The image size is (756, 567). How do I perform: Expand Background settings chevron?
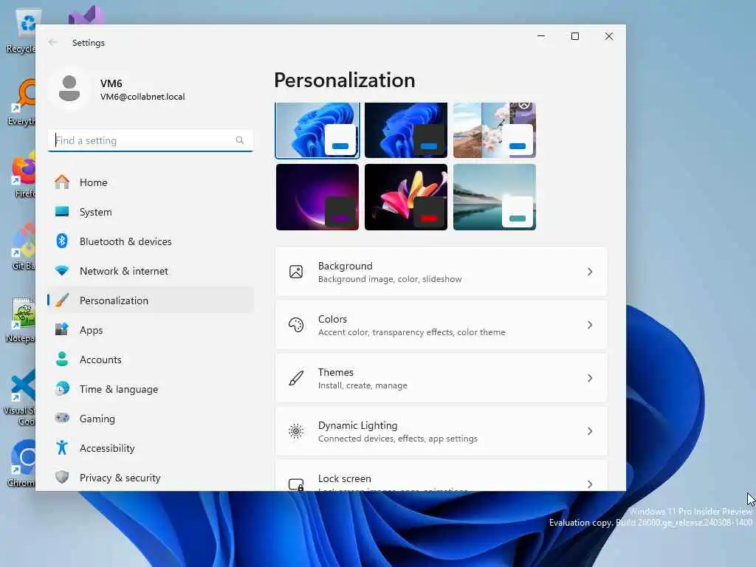tap(590, 272)
